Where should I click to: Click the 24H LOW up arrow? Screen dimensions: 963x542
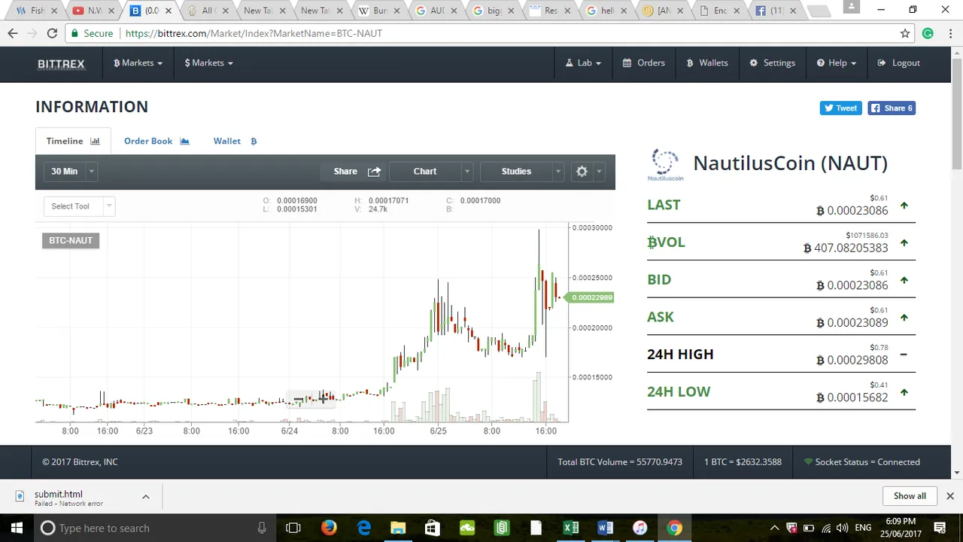[904, 392]
